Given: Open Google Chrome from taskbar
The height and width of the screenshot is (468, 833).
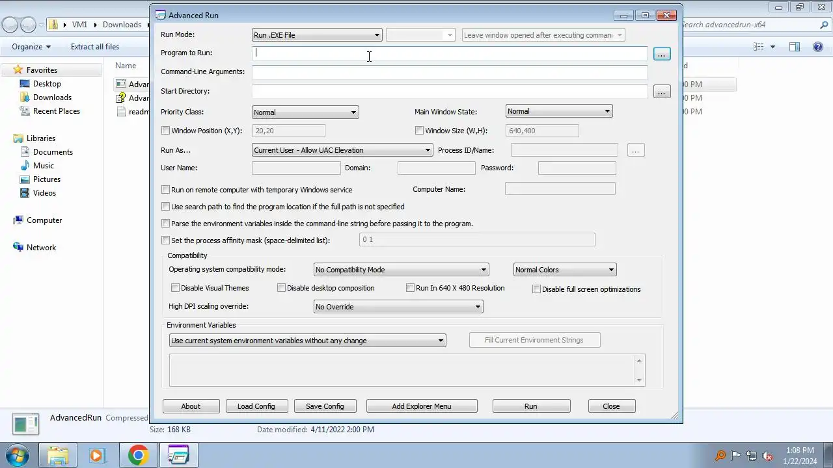Looking at the screenshot, I should point(138,455).
